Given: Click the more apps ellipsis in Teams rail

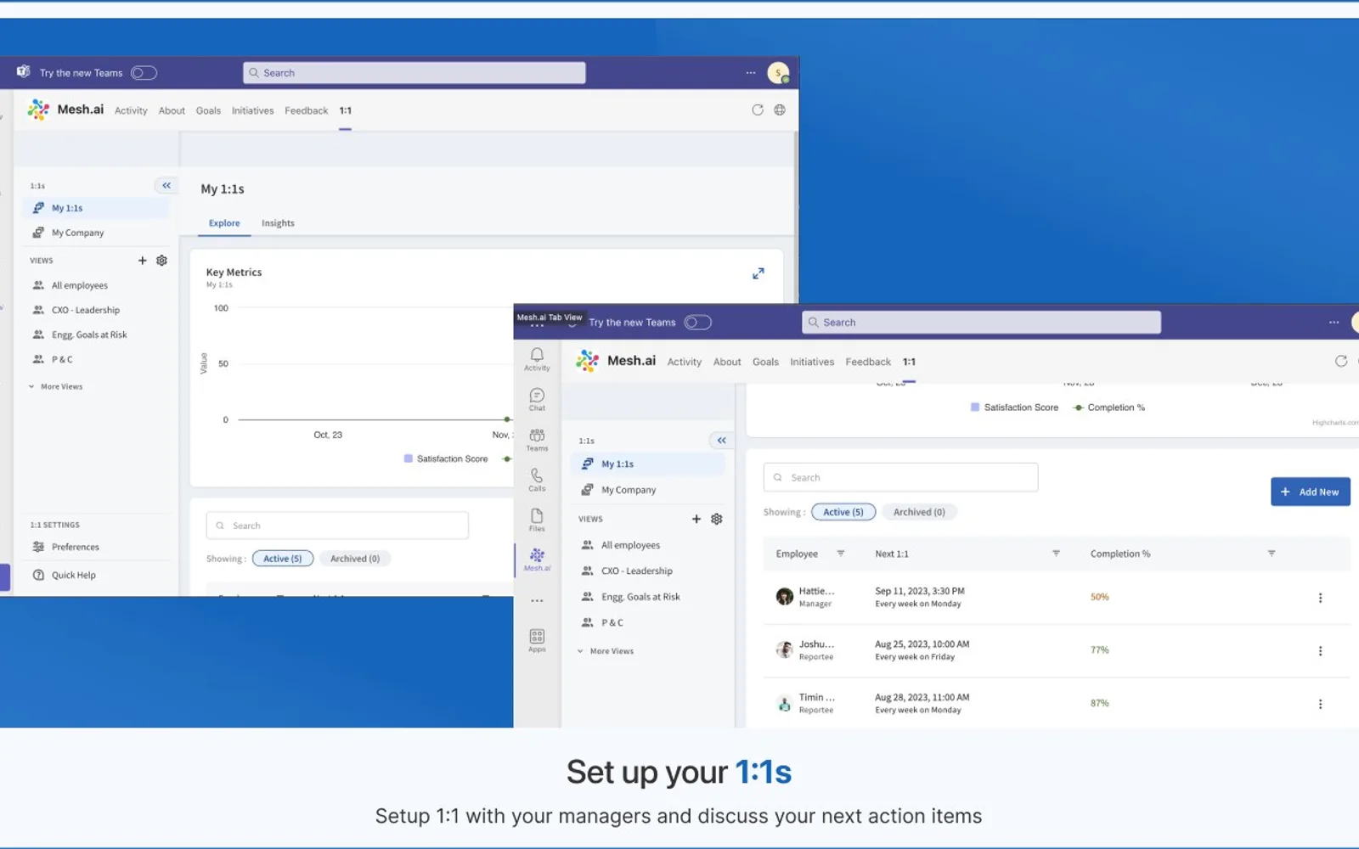Looking at the screenshot, I should tap(537, 600).
